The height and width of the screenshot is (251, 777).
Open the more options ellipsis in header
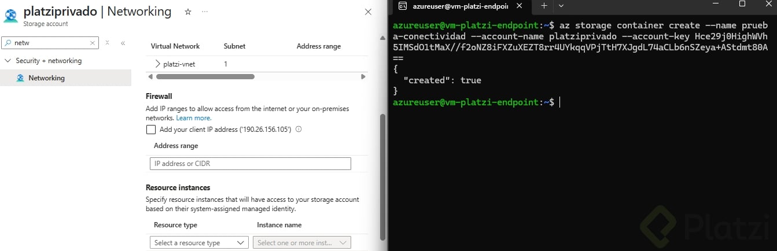[205, 12]
